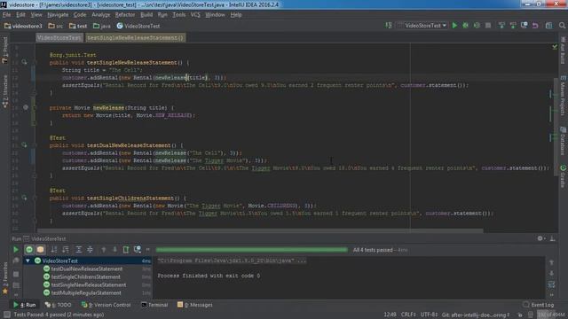Click the run gutter icon for testSingleNewReleaseStatement
Screen dimensions: 568x319
click(x=24, y=62)
